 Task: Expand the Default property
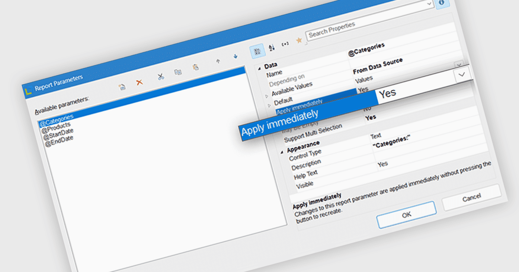pos(269,105)
